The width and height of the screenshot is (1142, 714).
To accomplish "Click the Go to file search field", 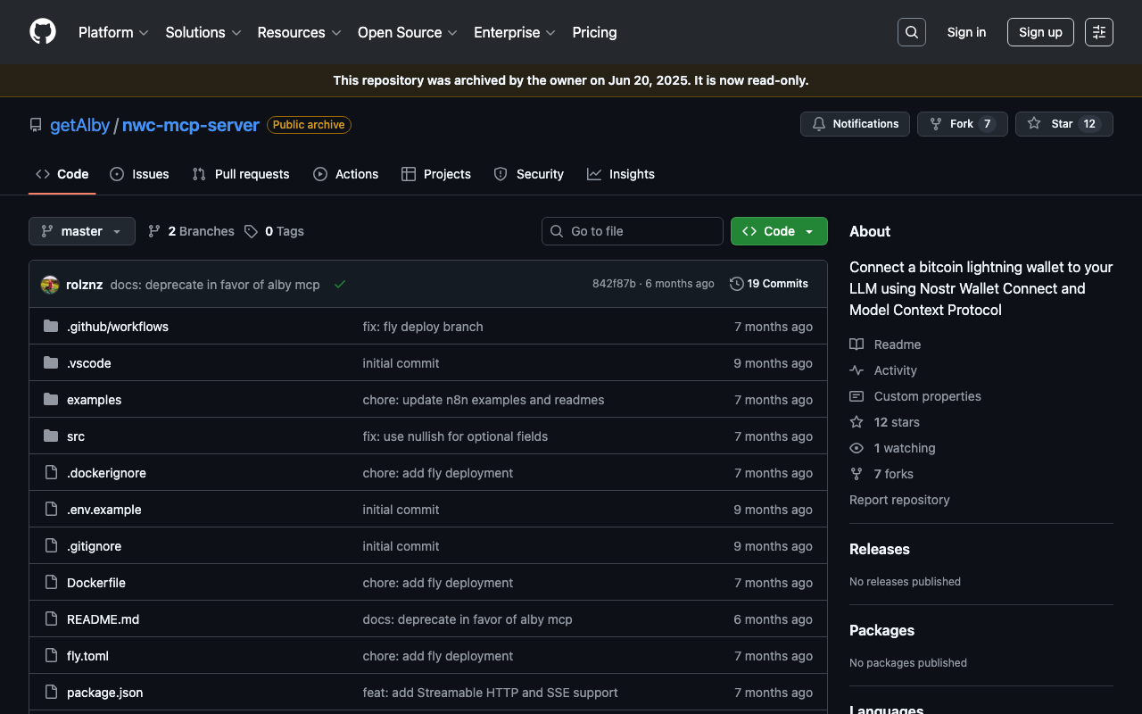I will point(633,231).
